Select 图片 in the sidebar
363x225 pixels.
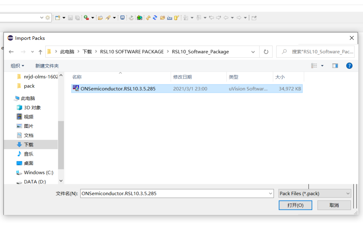[x=25, y=126]
